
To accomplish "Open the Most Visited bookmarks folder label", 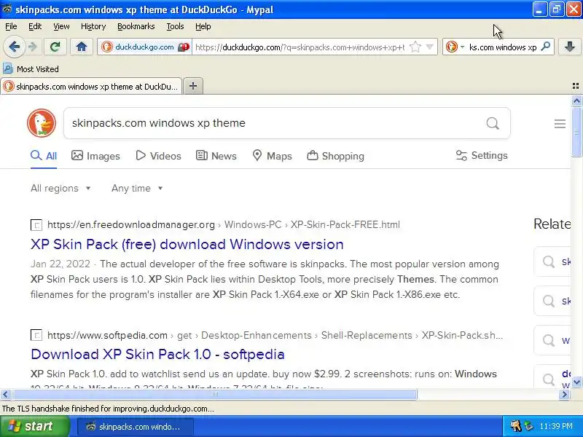I will 38,69.
